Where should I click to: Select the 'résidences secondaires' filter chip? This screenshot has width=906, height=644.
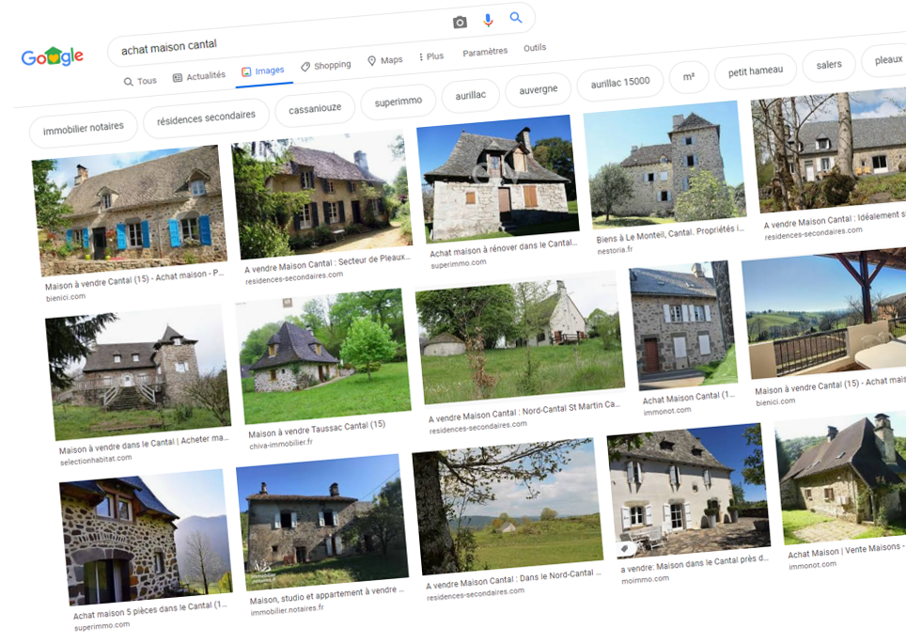(206, 116)
